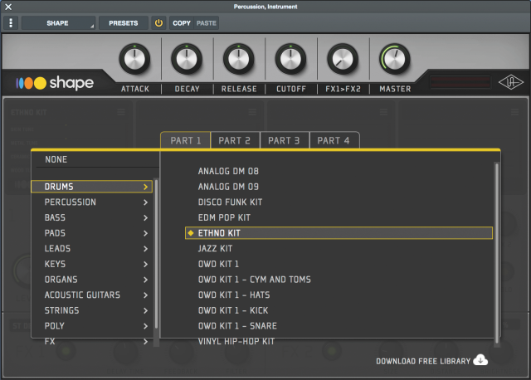Open the second part slot hamburger menu
The image size is (531, 380).
click(x=252, y=112)
